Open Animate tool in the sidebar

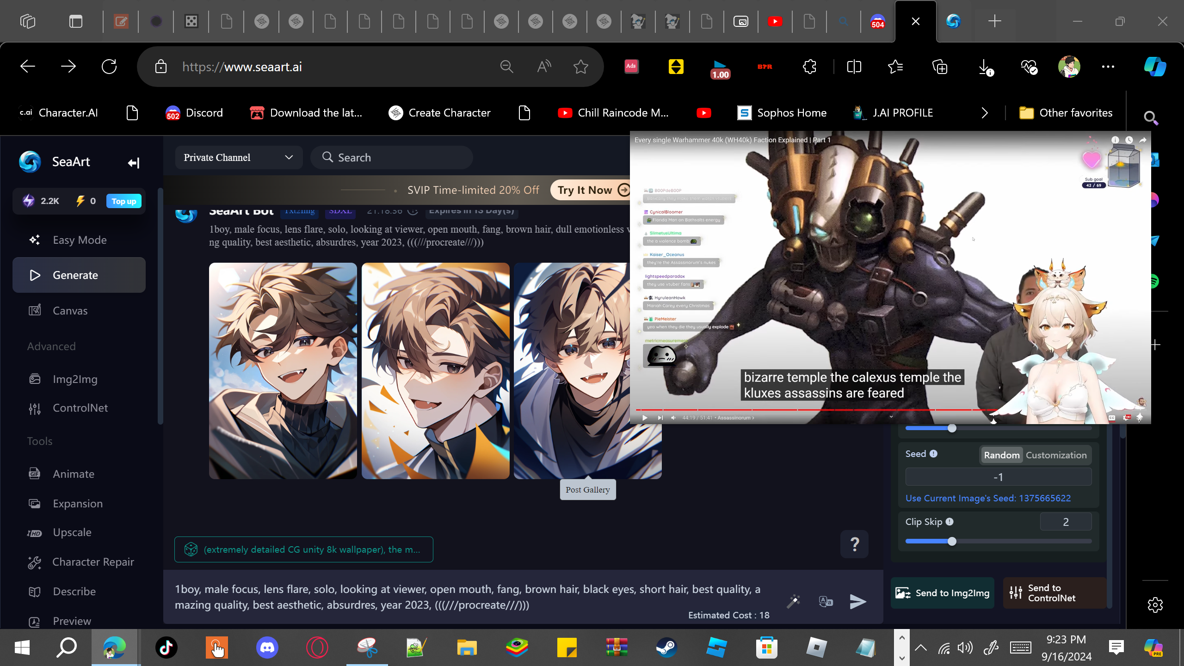[79, 474]
